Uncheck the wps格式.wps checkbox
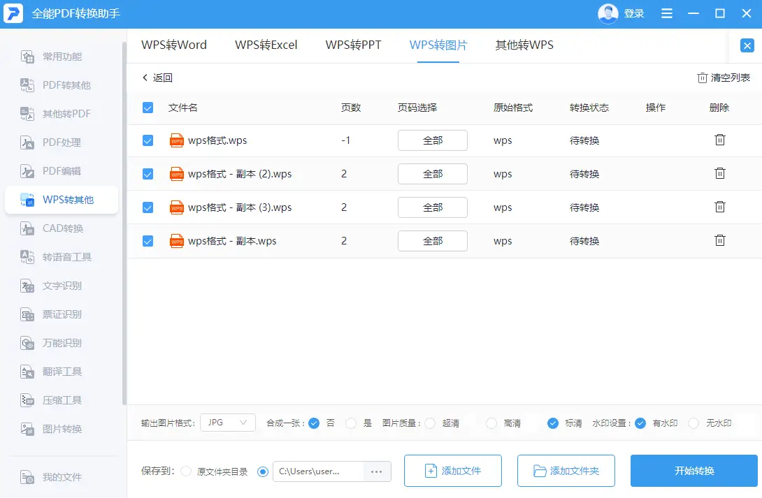Viewport: 762px width, 498px height. click(x=148, y=141)
